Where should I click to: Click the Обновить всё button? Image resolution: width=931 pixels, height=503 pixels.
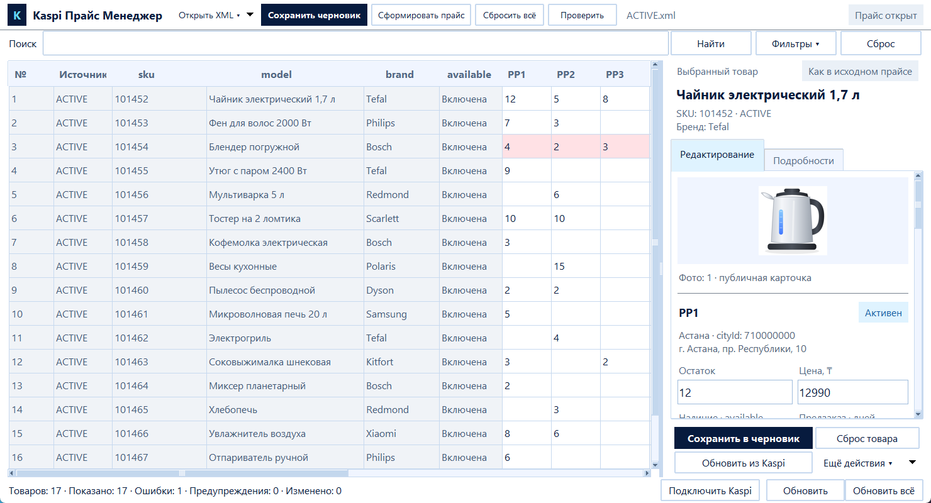point(884,491)
